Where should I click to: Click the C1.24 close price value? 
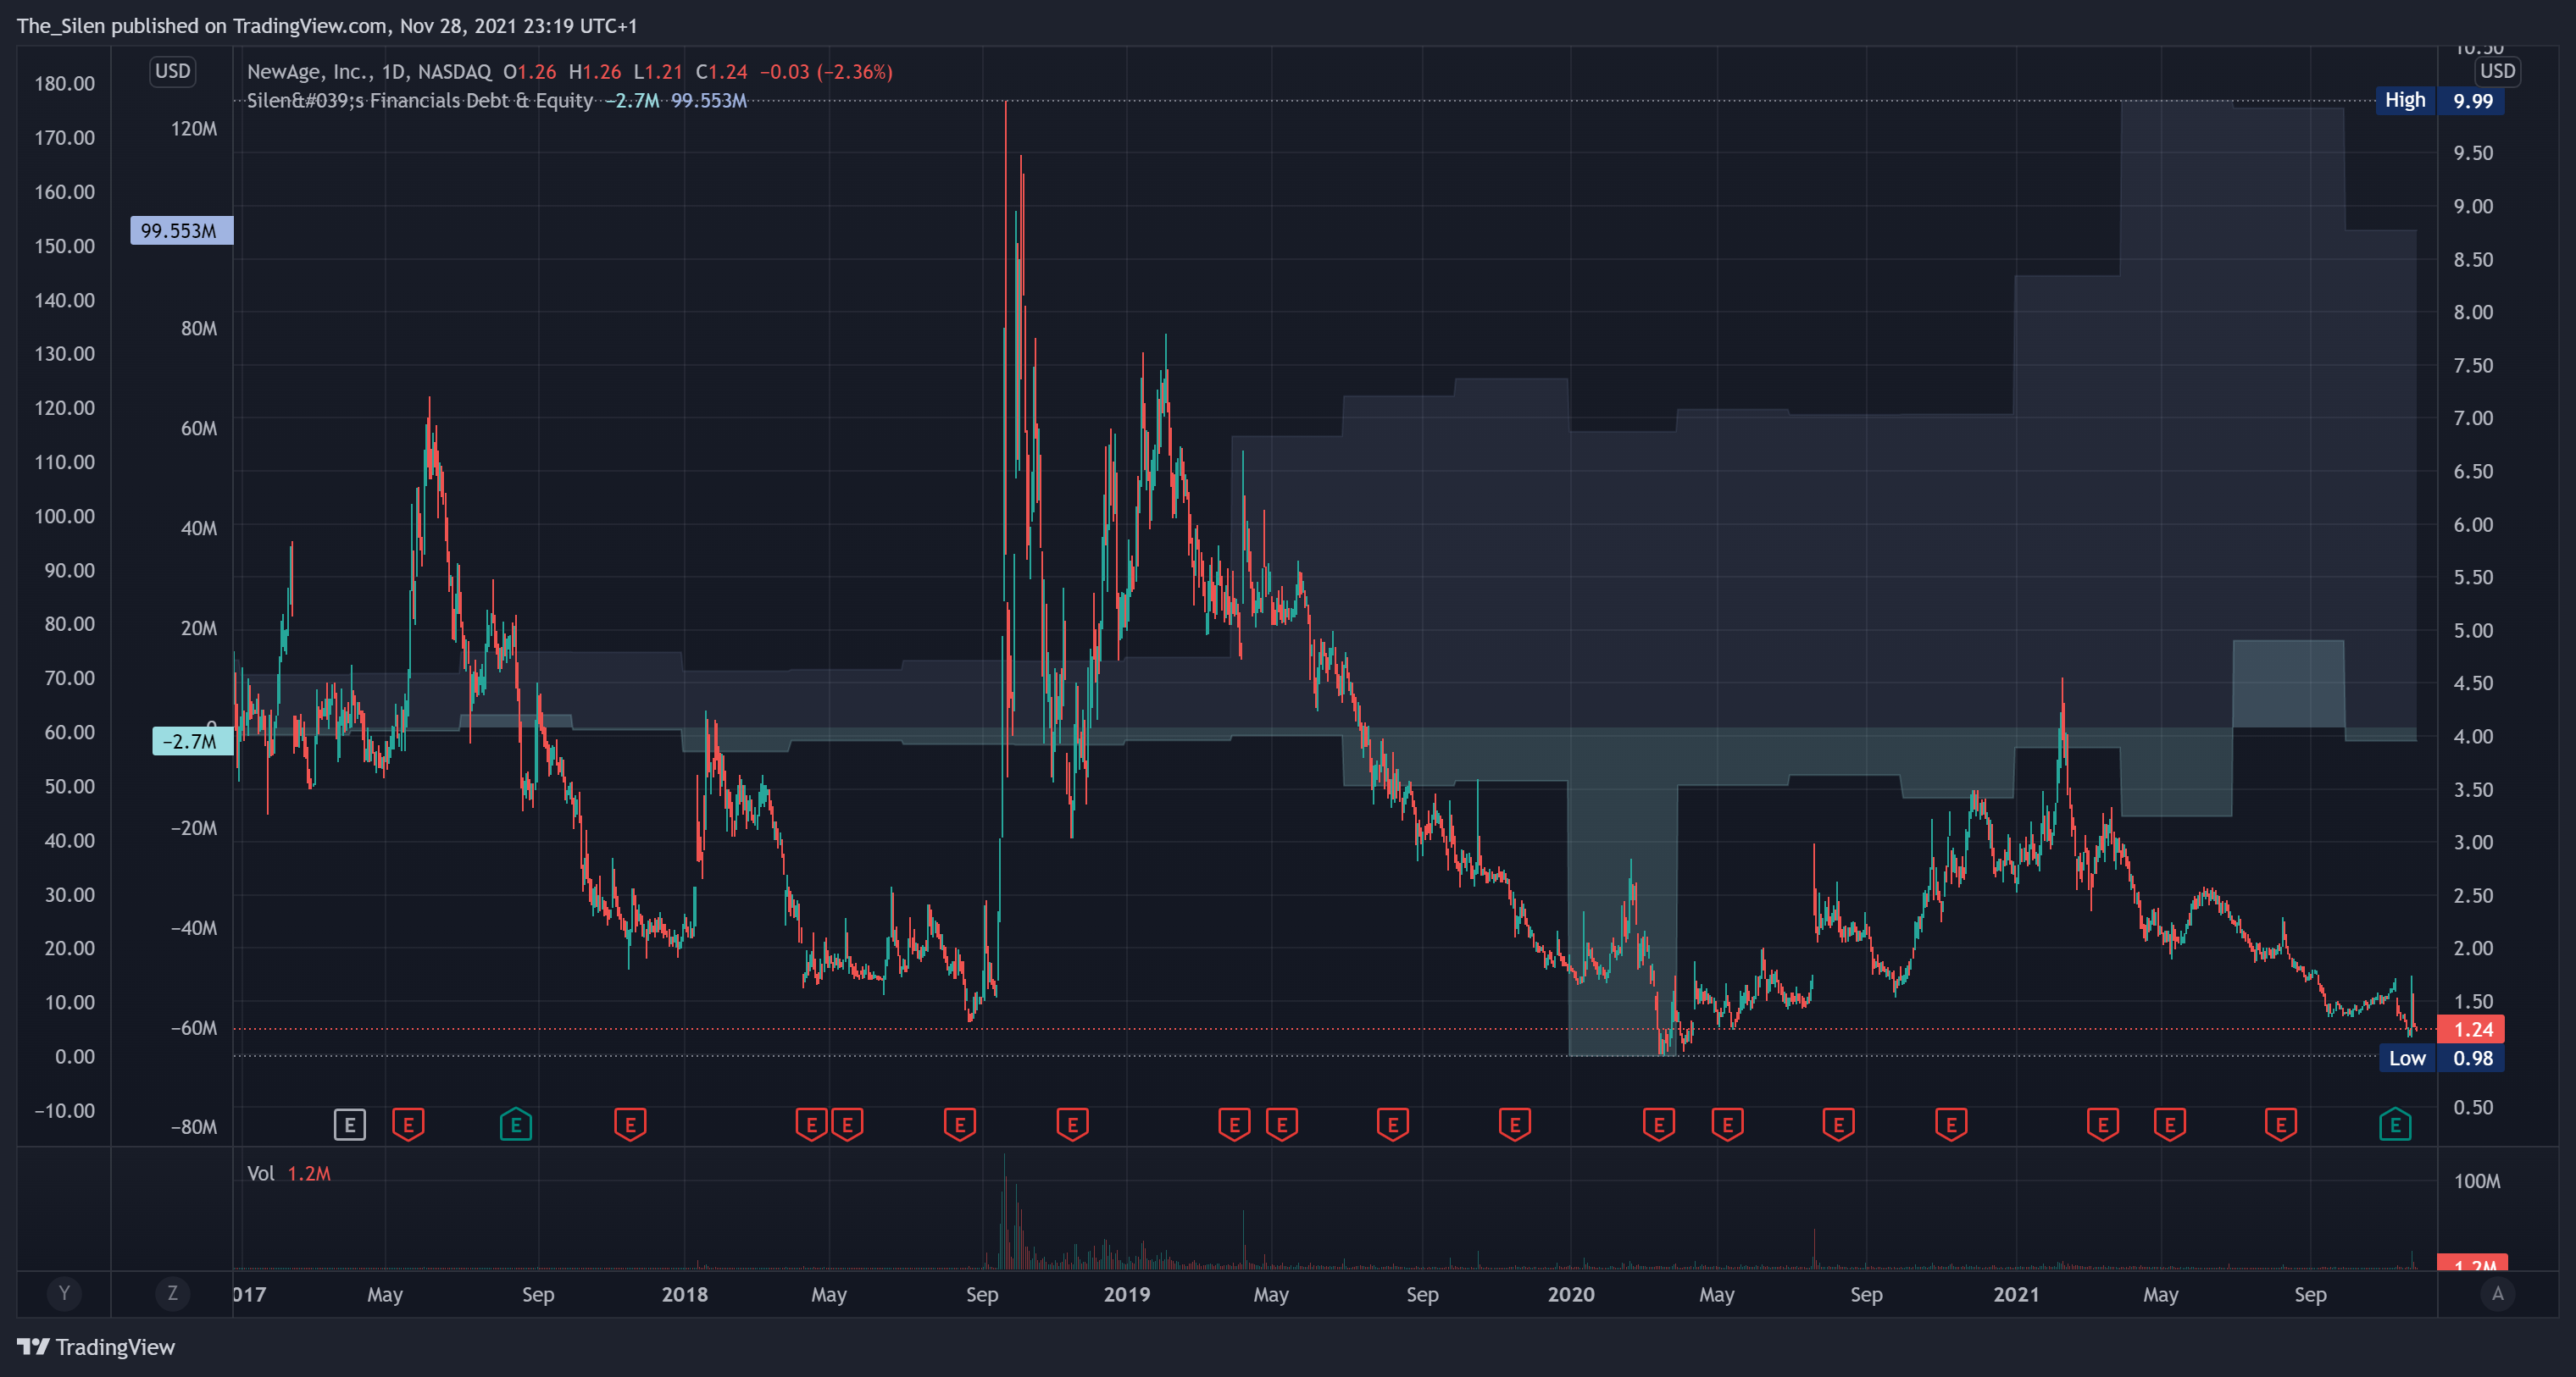[721, 72]
